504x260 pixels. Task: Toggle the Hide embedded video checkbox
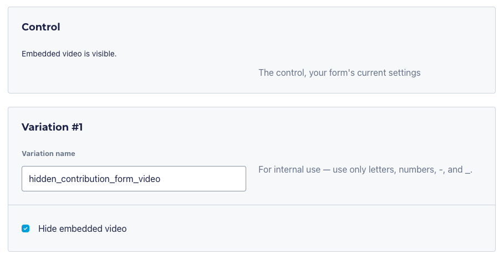click(x=26, y=228)
